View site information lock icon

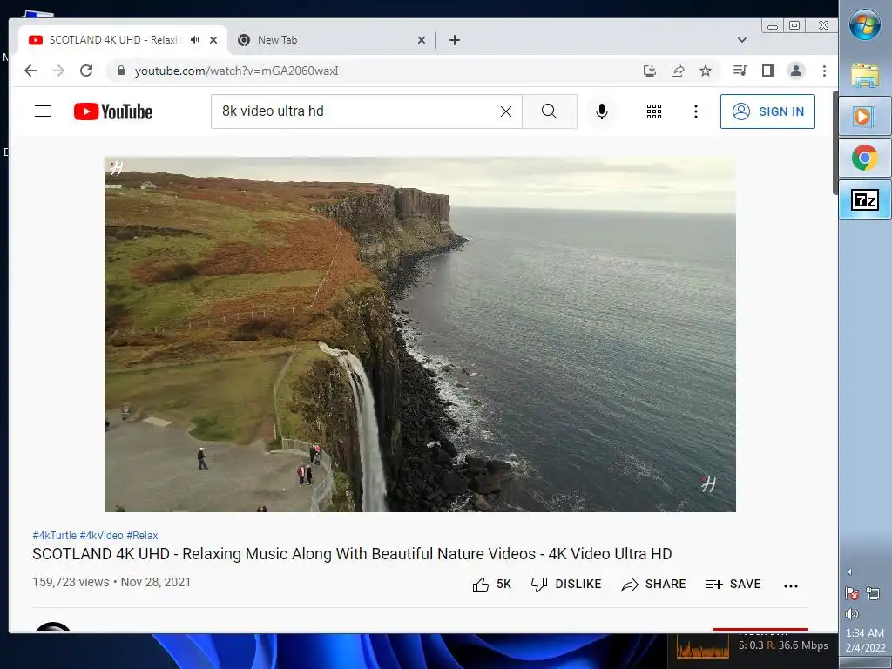click(120, 71)
